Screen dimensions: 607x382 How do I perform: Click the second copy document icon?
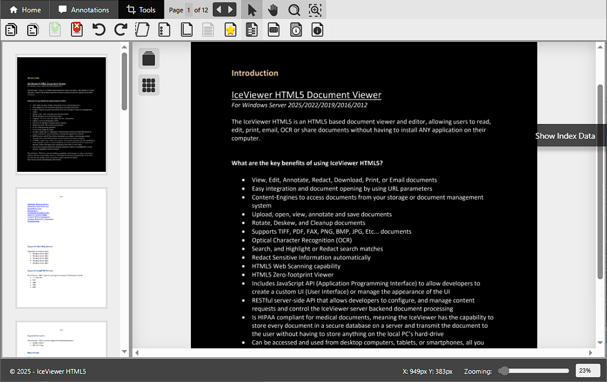point(33,30)
